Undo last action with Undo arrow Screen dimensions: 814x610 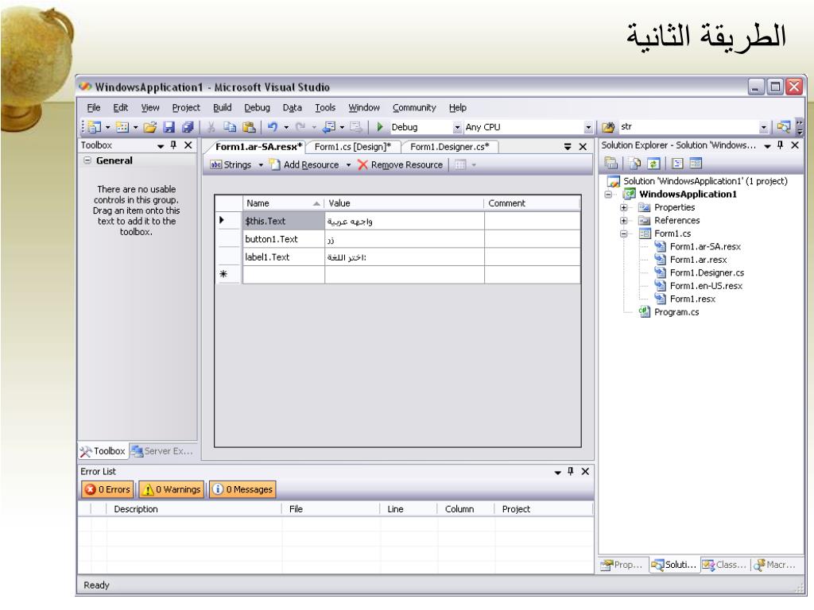(273, 126)
